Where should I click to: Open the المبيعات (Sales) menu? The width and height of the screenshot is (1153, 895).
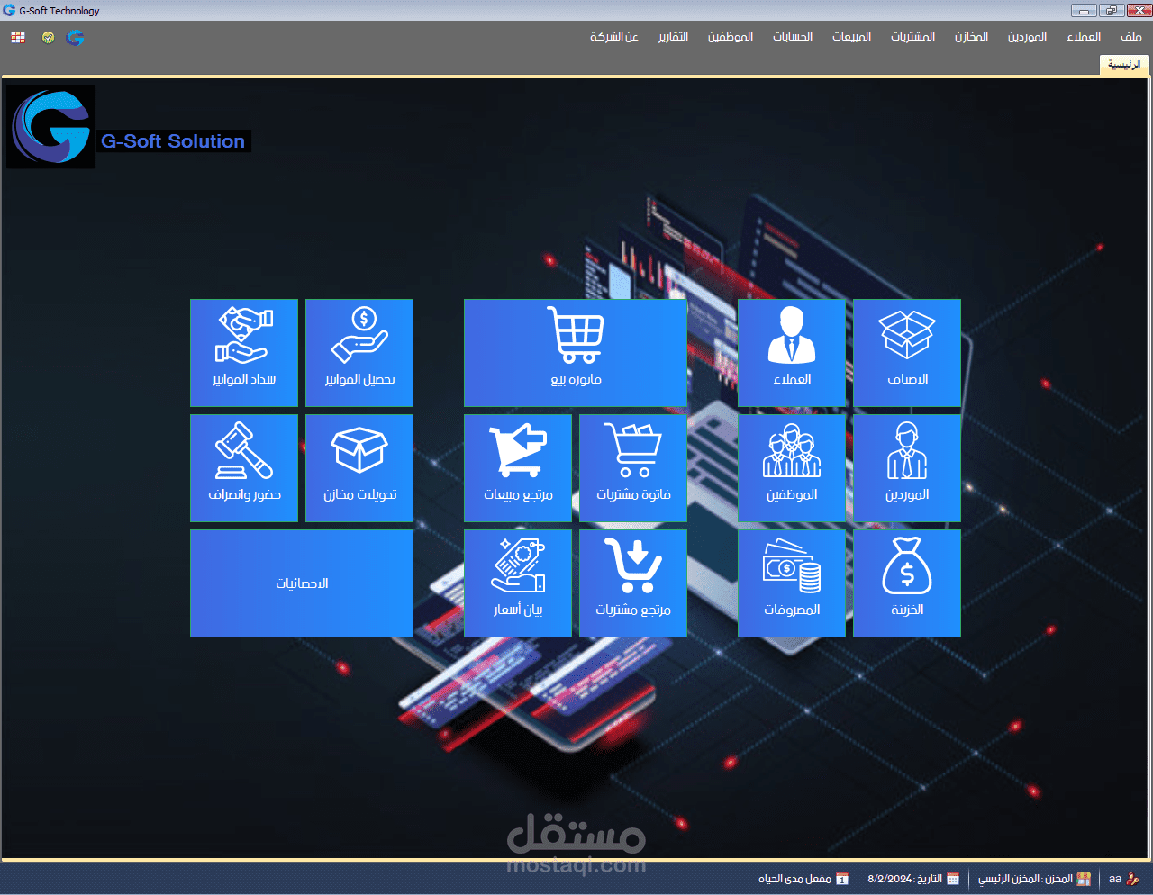851,37
